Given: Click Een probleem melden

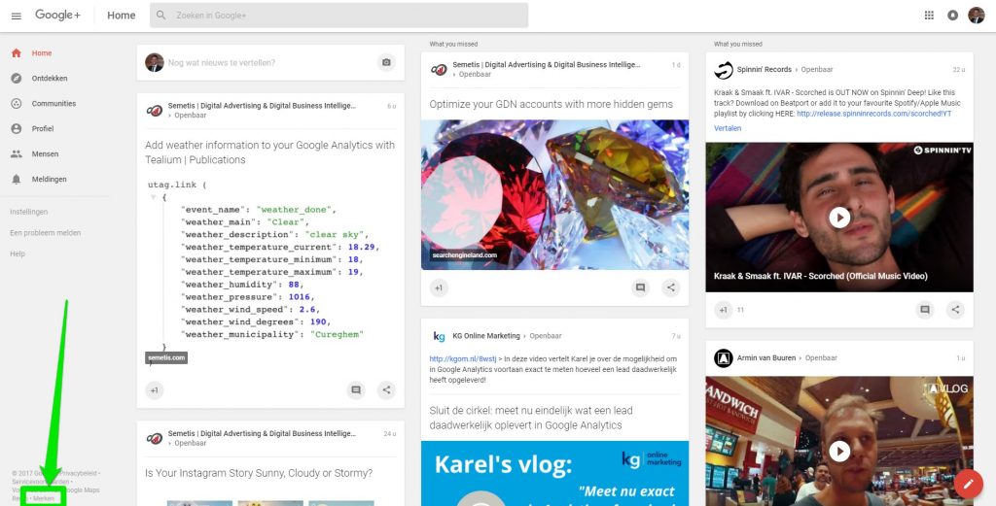Looking at the screenshot, I should click(x=45, y=233).
